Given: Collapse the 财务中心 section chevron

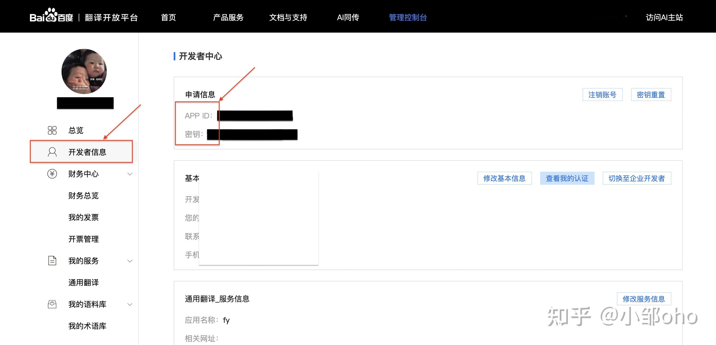Looking at the screenshot, I should 130,174.
